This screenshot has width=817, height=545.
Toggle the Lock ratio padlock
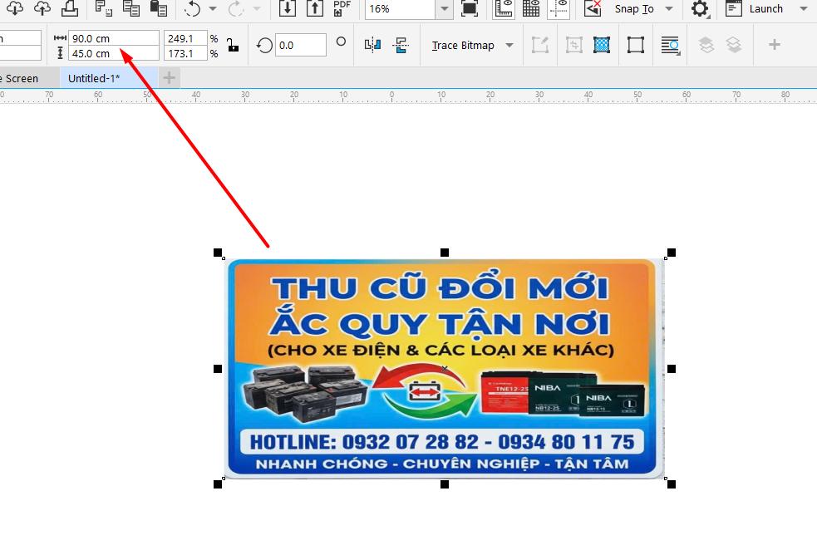coord(233,46)
